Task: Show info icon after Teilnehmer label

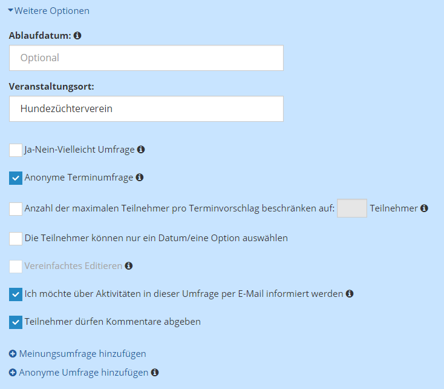Action: (424, 208)
